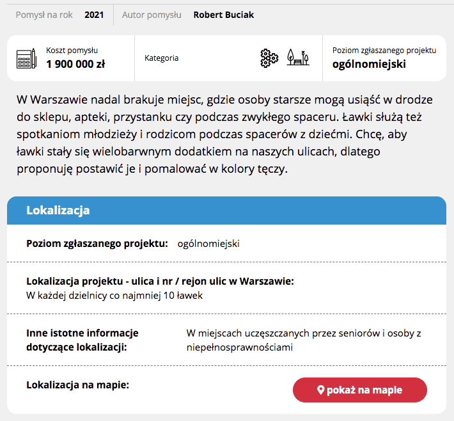Click the 'Kategoria' label
The height and width of the screenshot is (421, 454).
click(x=162, y=58)
